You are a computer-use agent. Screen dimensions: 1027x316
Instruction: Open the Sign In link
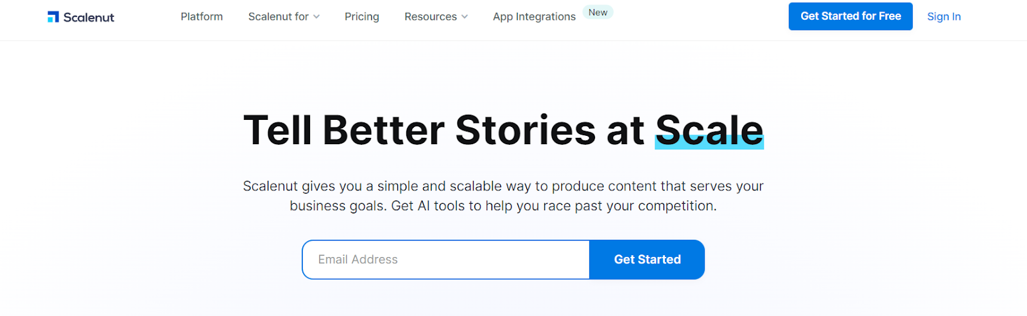(x=944, y=17)
